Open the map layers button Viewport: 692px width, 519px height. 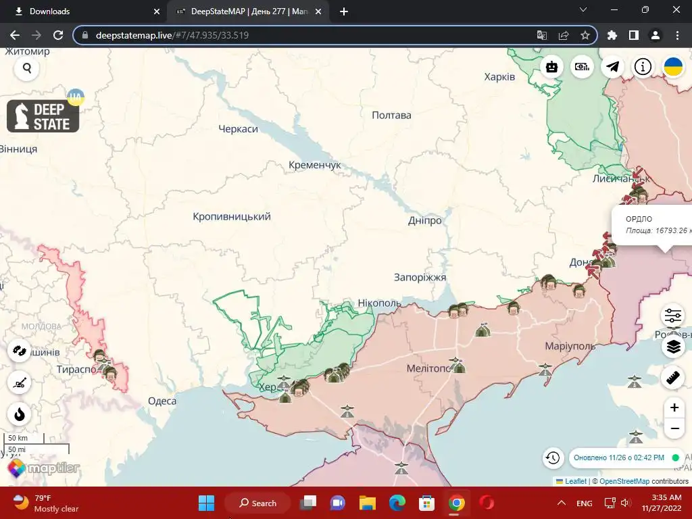tap(673, 347)
